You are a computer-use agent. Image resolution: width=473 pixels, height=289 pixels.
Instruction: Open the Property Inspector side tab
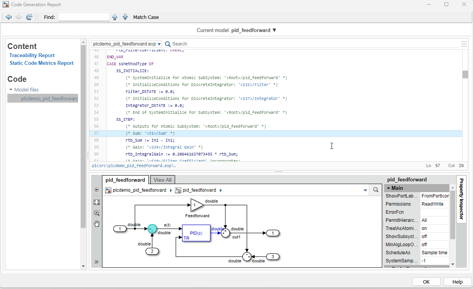[461, 199]
